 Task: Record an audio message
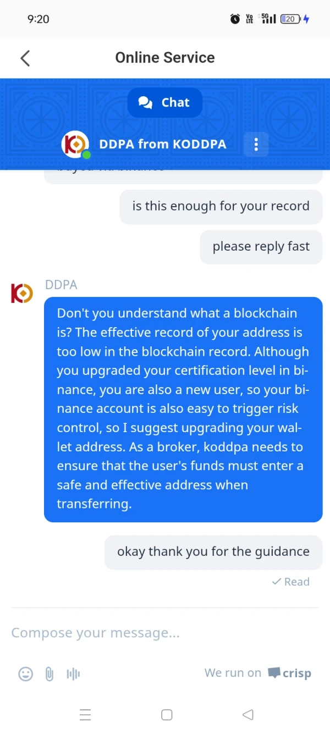click(73, 674)
